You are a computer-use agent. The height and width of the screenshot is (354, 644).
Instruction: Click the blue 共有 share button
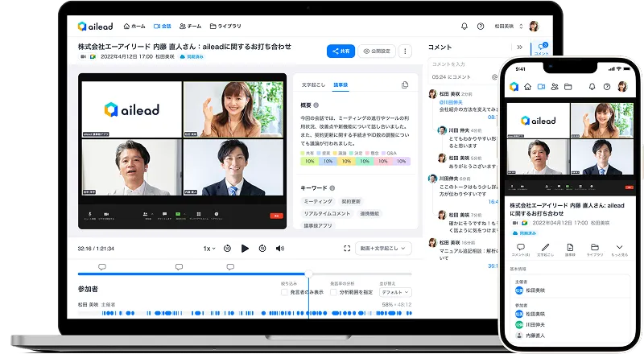click(x=341, y=51)
